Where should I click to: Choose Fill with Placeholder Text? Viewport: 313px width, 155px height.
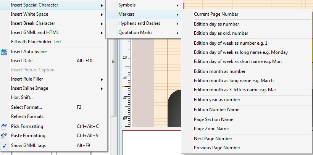click(53, 42)
